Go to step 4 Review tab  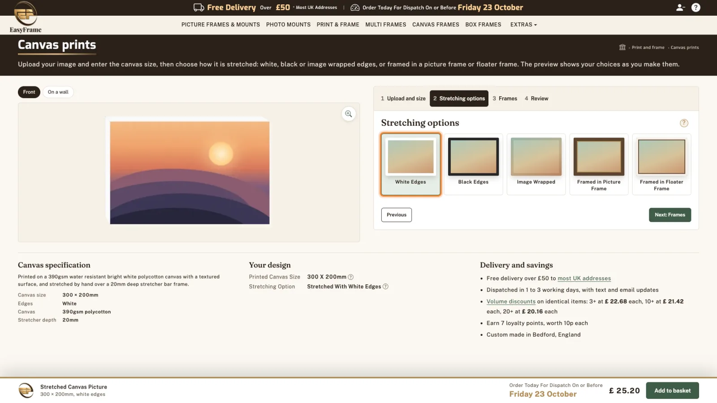[x=536, y=99]
